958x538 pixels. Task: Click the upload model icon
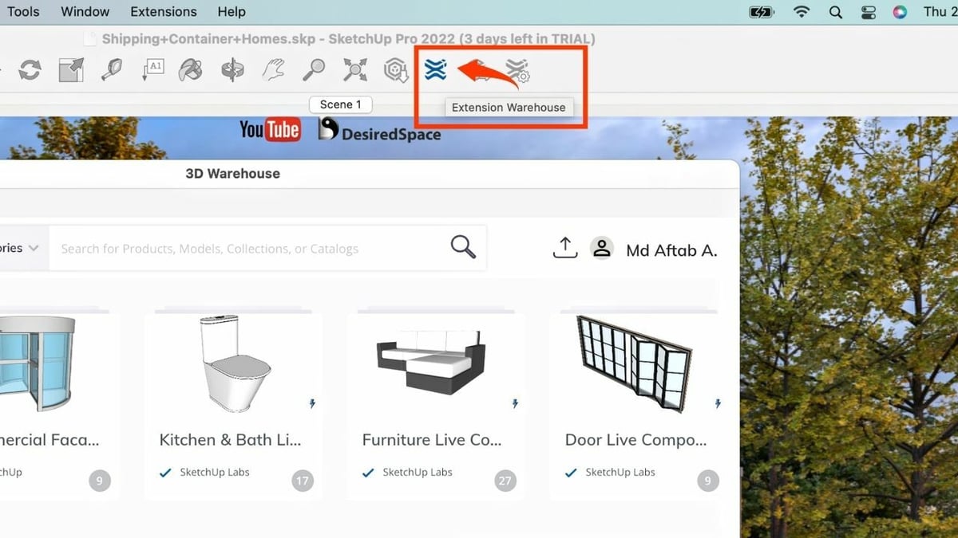pos(565,248)
